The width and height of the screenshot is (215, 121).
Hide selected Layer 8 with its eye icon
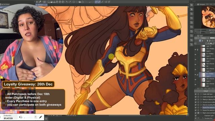pyautogui.click(x=195, y=75)
